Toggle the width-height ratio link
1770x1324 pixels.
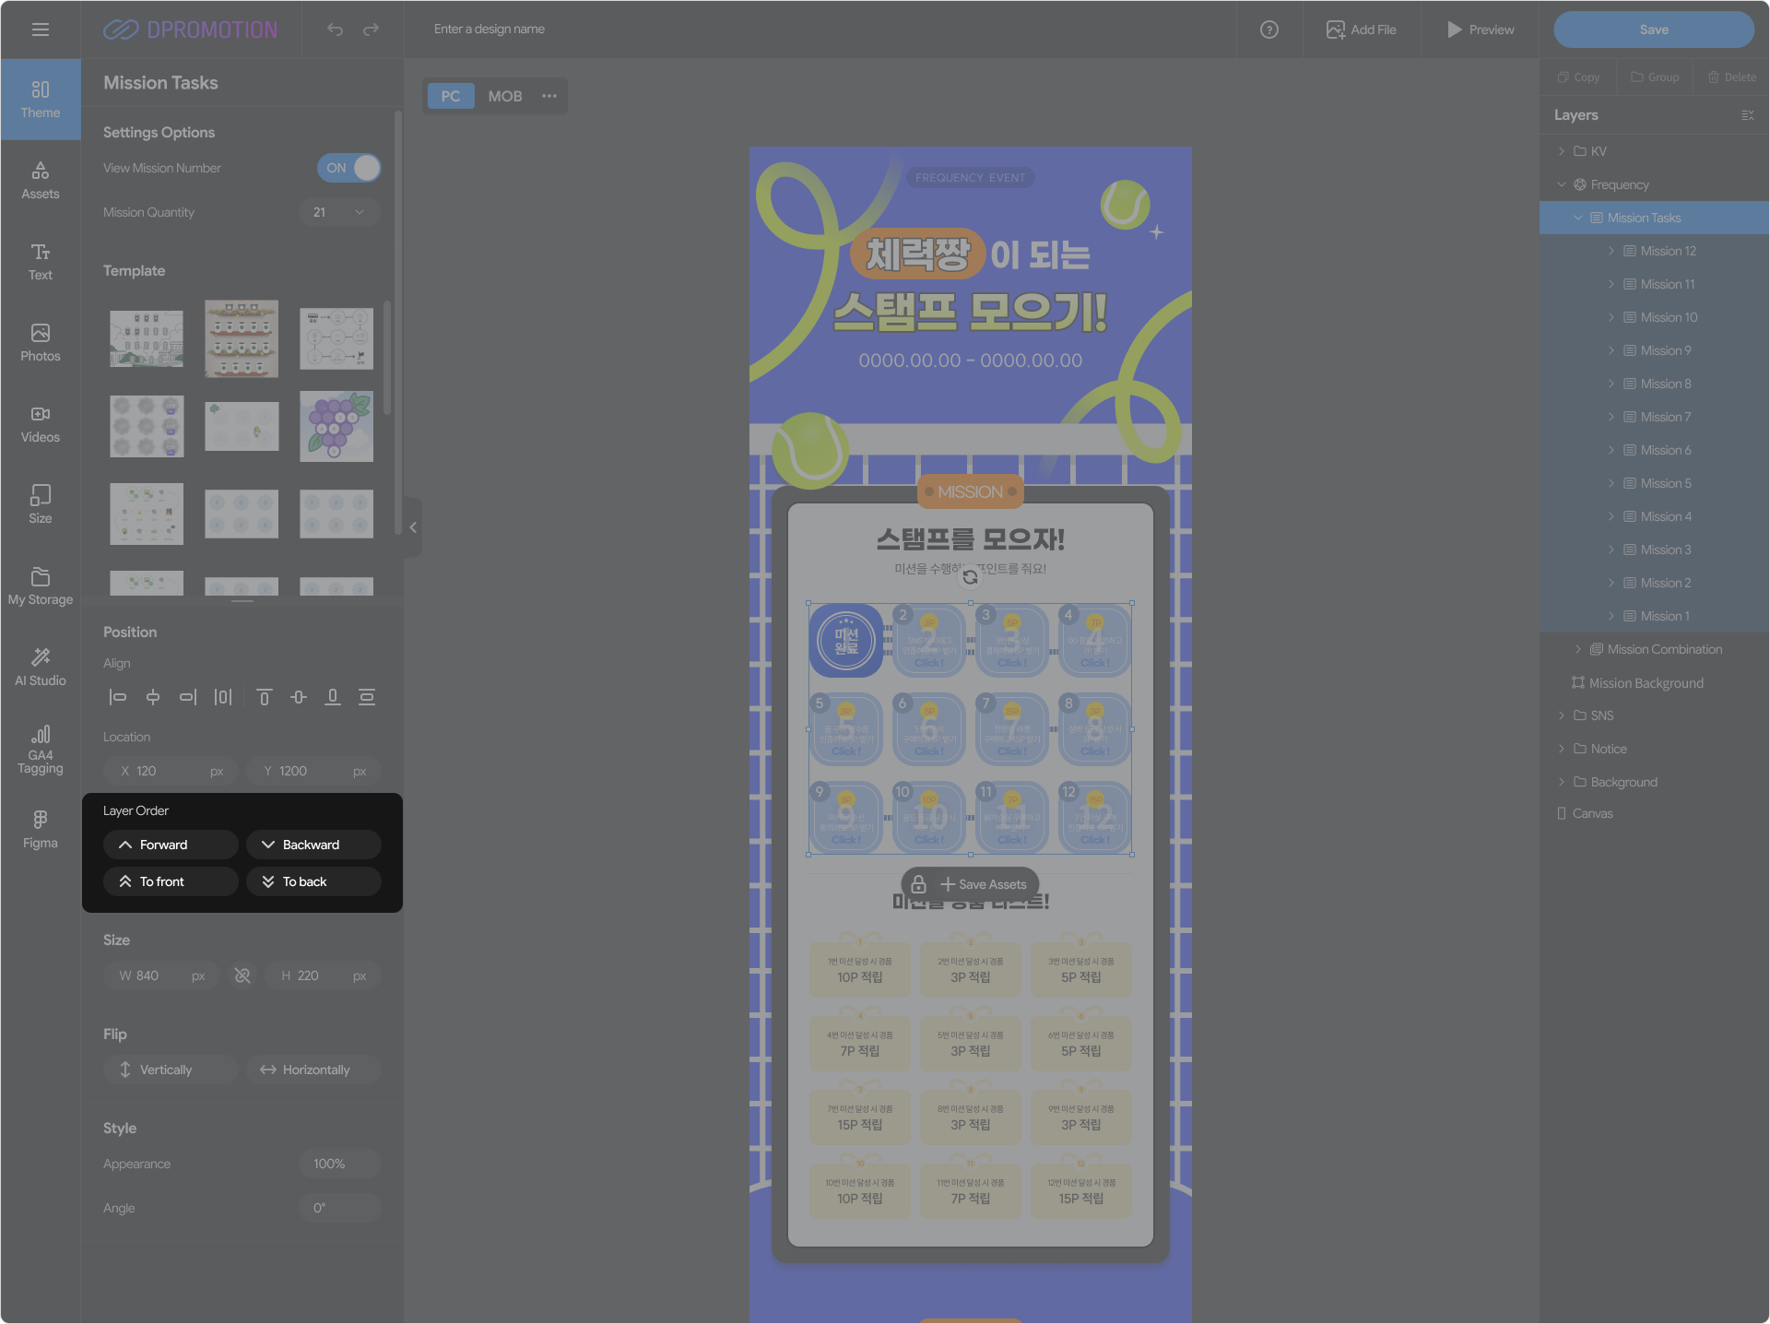click(x=242, y=975)
